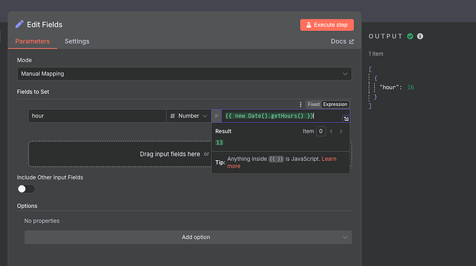The width and height of the screenshot is (476, 266).
Task: Go to previous item arrow
Action: pos(331,131)
